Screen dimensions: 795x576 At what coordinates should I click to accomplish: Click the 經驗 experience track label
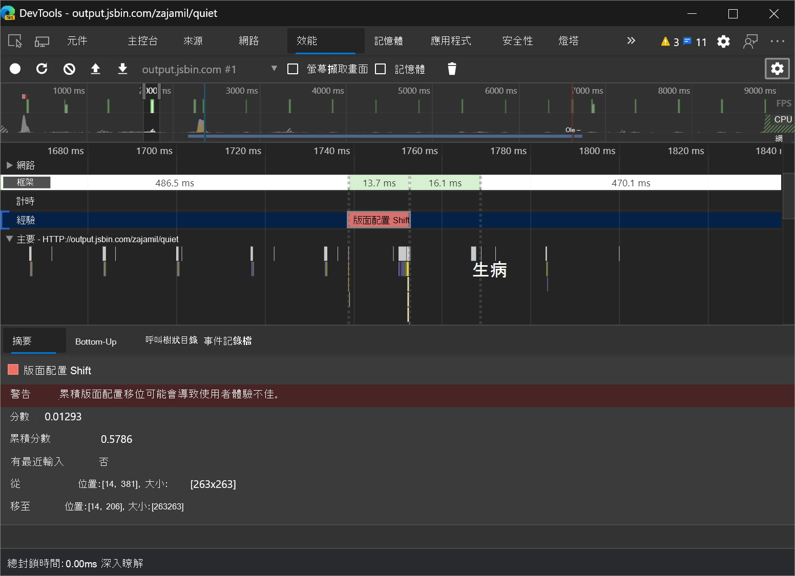point(26,220)
